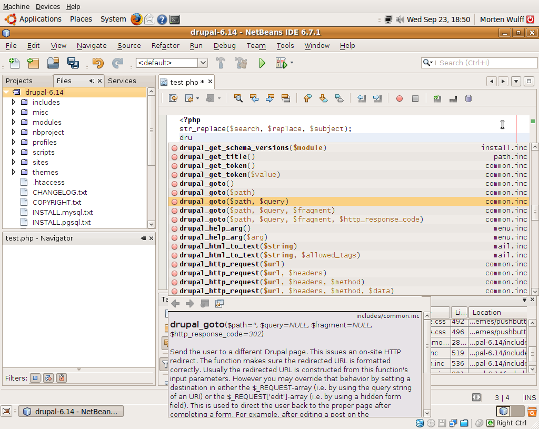The image size is (539, 429).
Task: Click the code completion list scrollbar
Action: tap(535, 219)
